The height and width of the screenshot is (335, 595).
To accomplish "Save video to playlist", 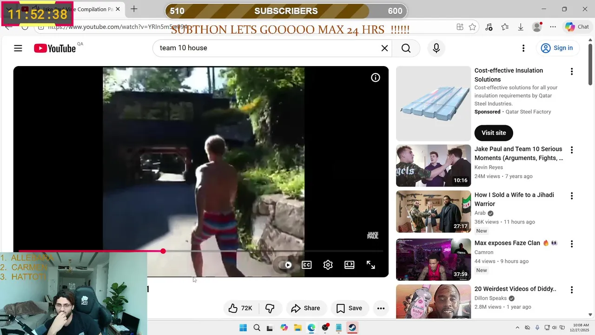I will (x=349, y=308).
